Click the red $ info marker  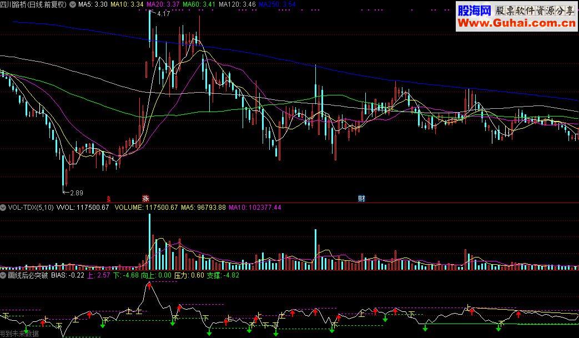(109, 199)
